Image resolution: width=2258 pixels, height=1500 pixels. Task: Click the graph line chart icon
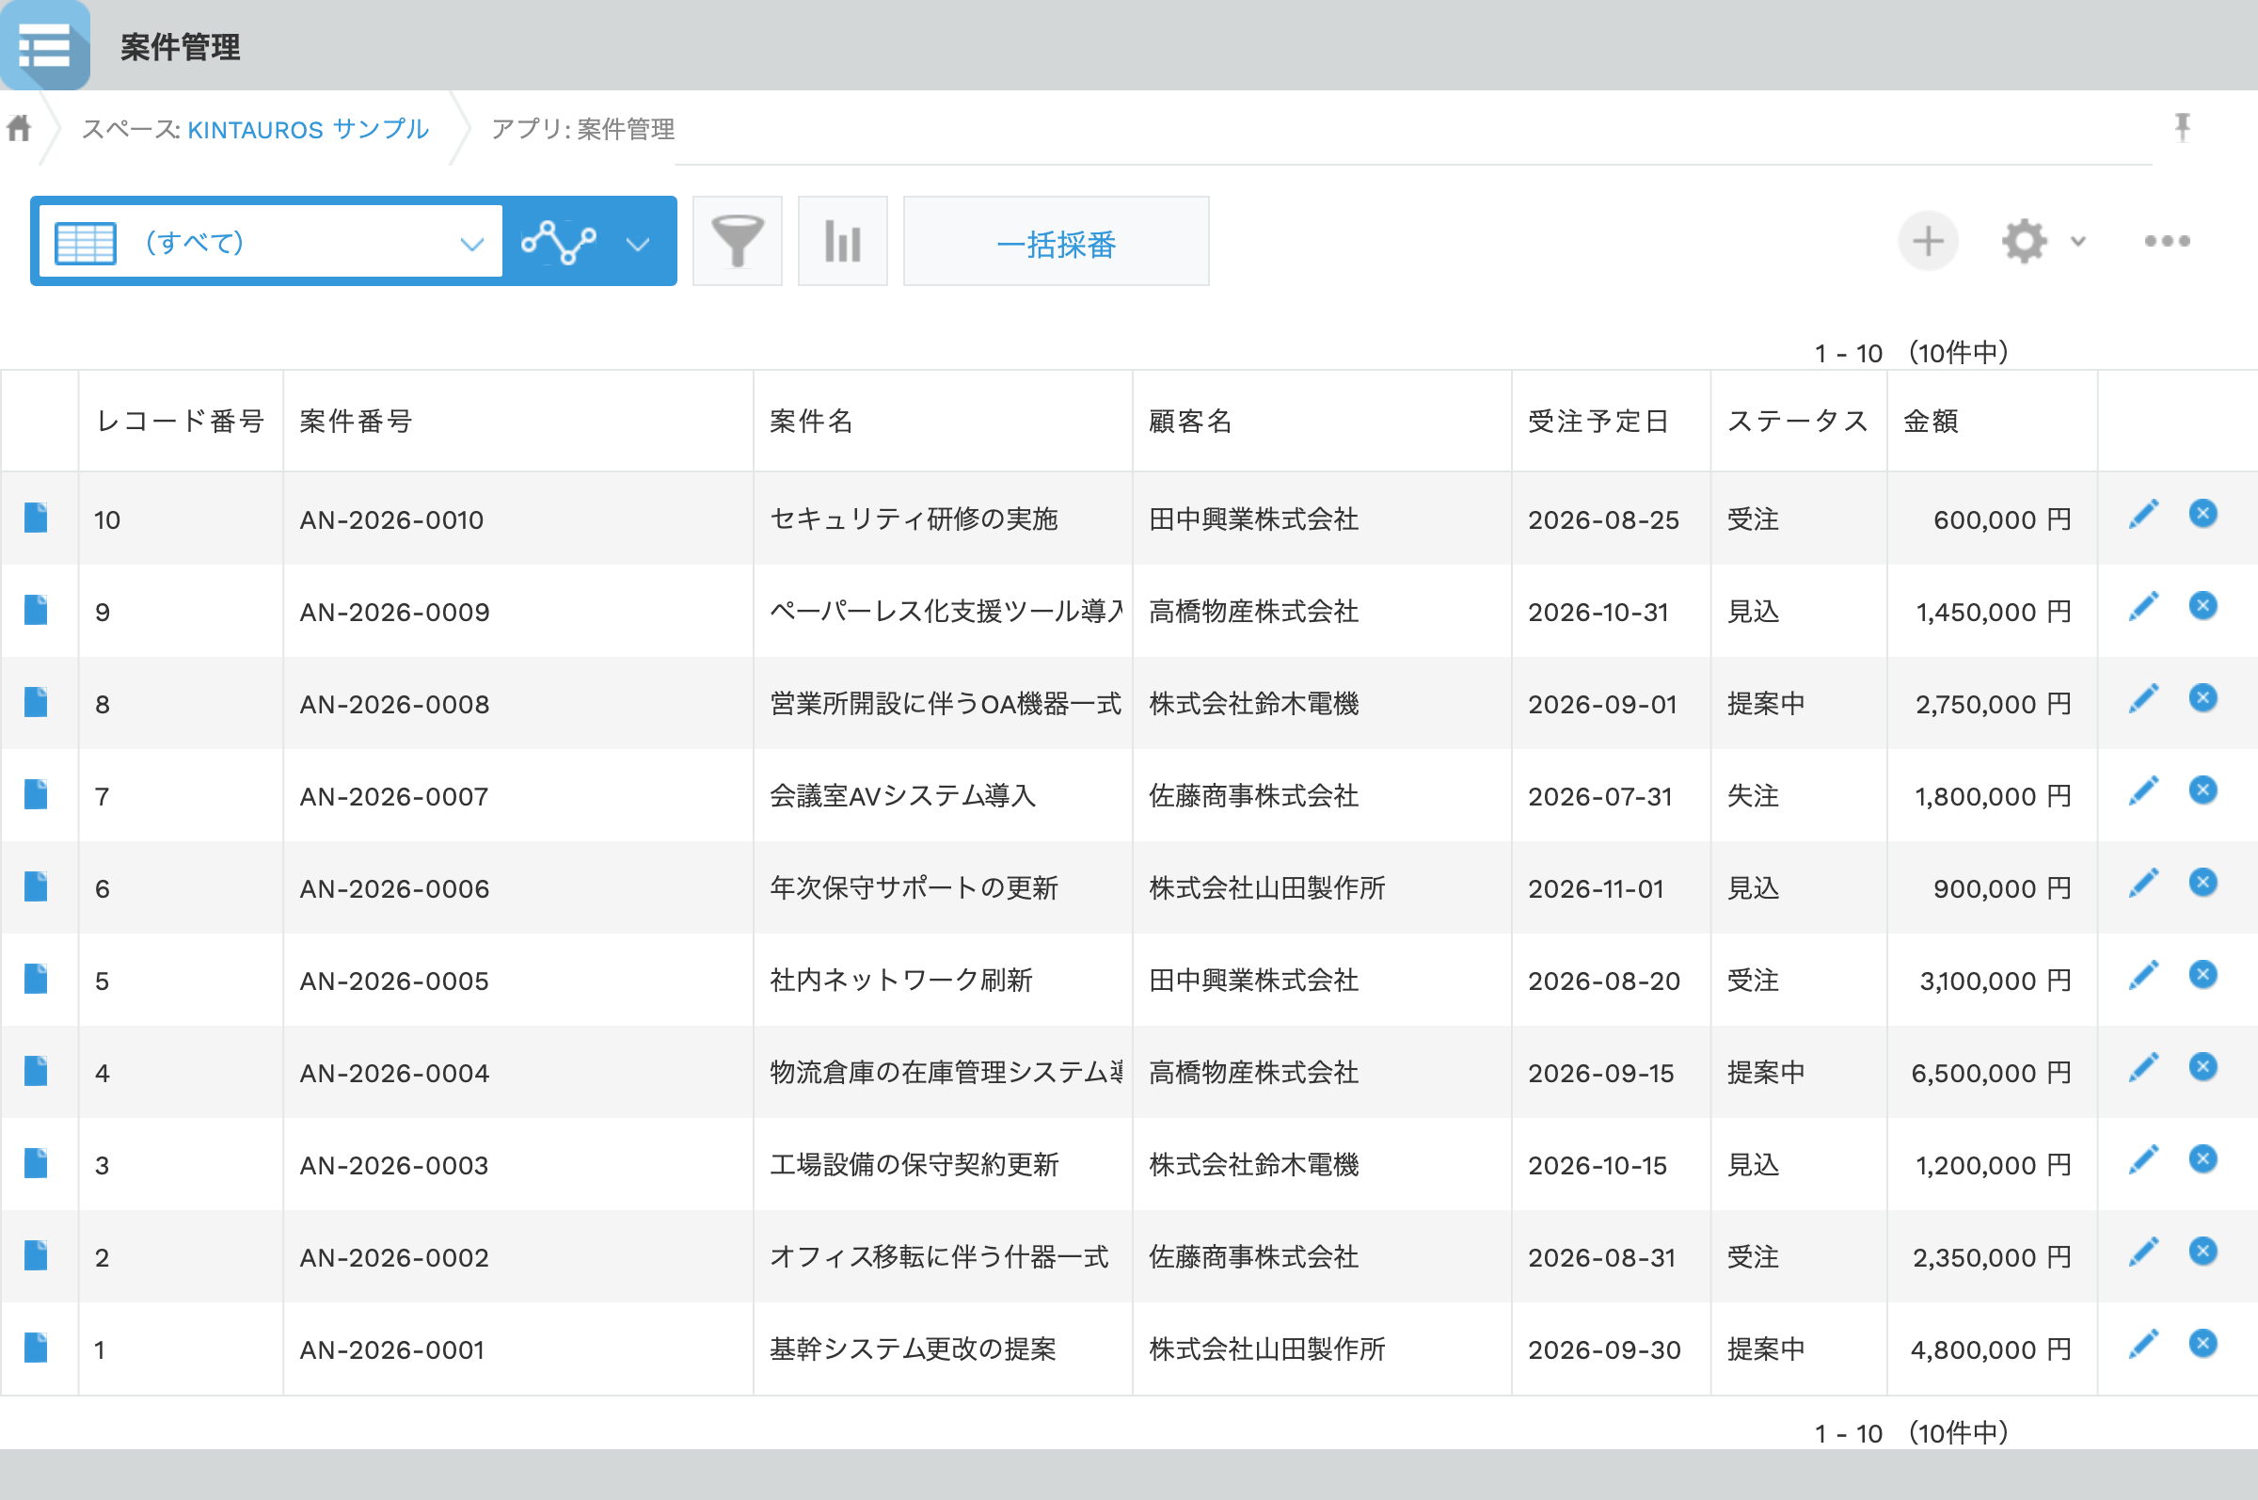pyautogui.click(x=560, y=242)
